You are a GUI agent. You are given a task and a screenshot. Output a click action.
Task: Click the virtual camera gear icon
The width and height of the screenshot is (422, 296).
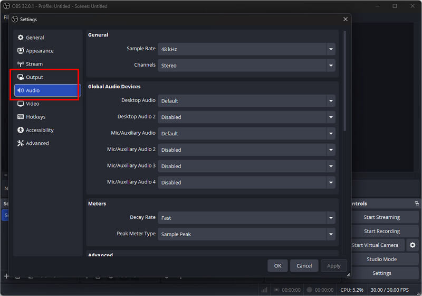[413, 245]
